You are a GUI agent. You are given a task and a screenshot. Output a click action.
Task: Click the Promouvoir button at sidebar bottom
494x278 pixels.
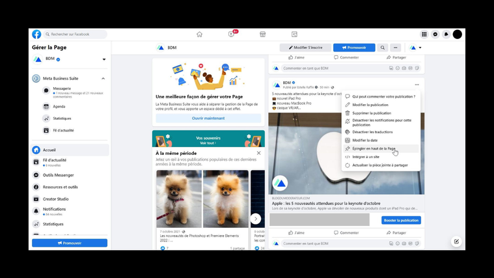click(70, 243)
